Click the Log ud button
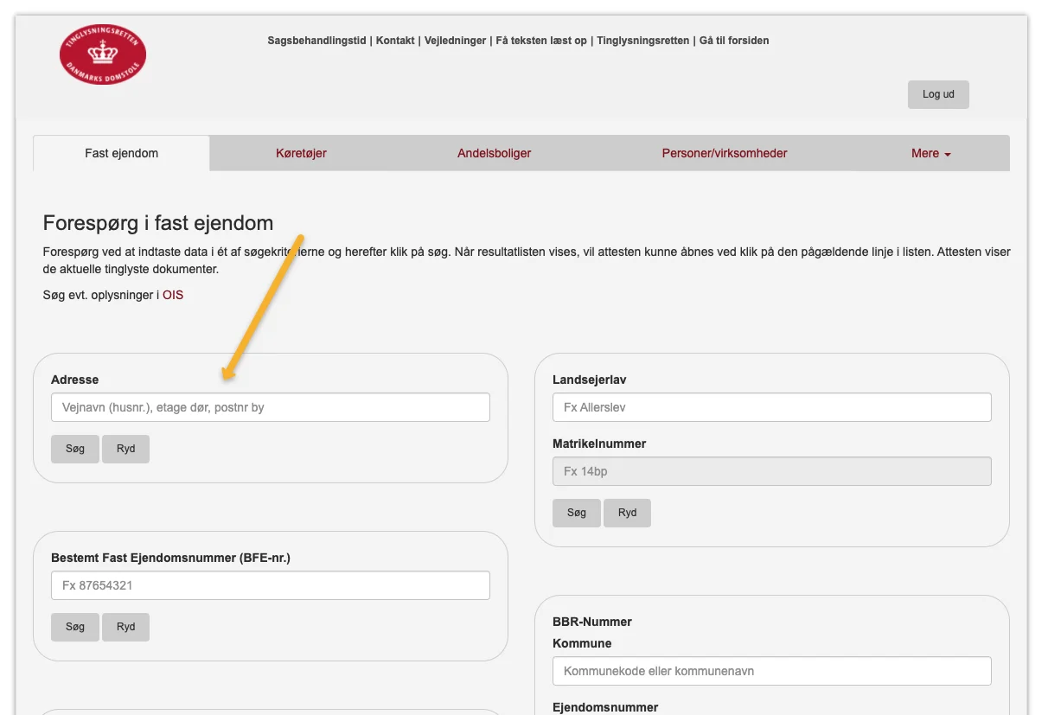The height and width of the screenshot is (715, 1048). (938, 94)
